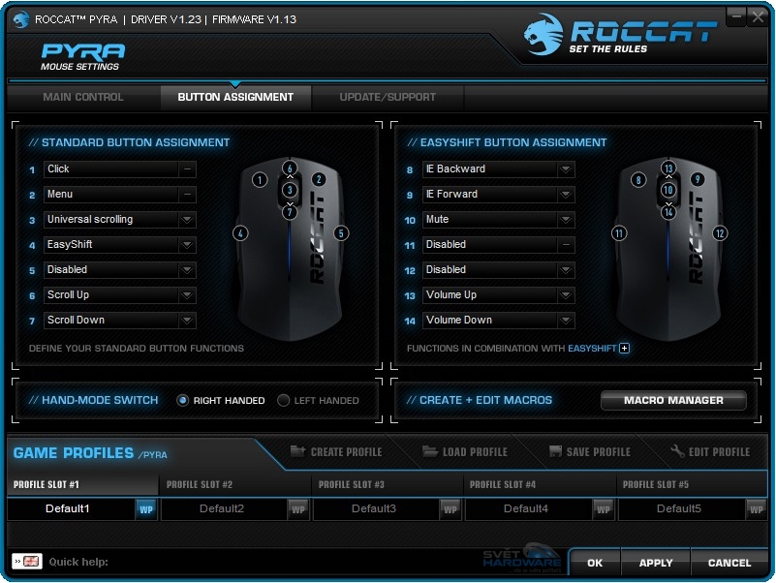Toggle the WP badge for Default1

coord(147,508)
